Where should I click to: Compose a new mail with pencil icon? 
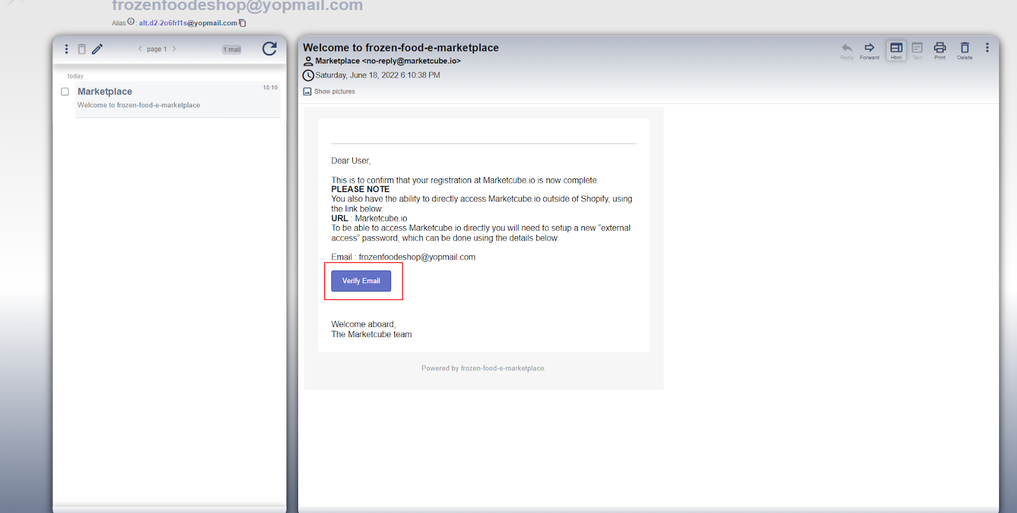tap(97, 49)
